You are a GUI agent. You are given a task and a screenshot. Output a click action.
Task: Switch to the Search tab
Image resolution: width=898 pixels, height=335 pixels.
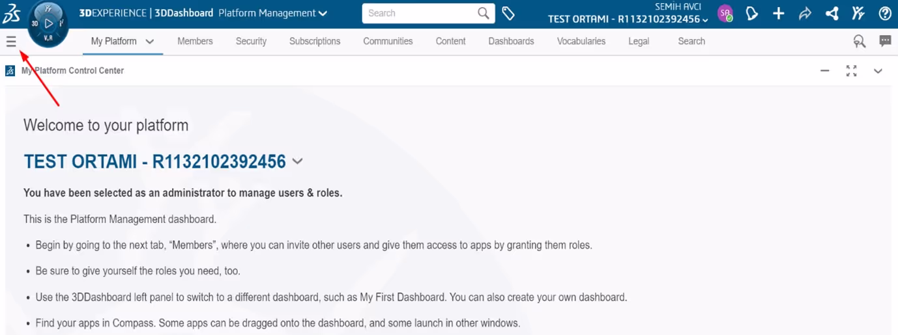tap(691, 41)
